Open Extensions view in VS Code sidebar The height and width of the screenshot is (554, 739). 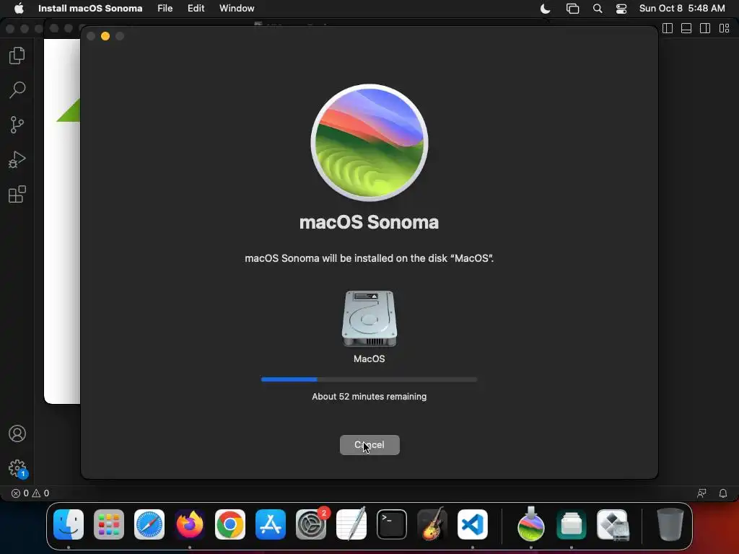[x=17, y=194]
